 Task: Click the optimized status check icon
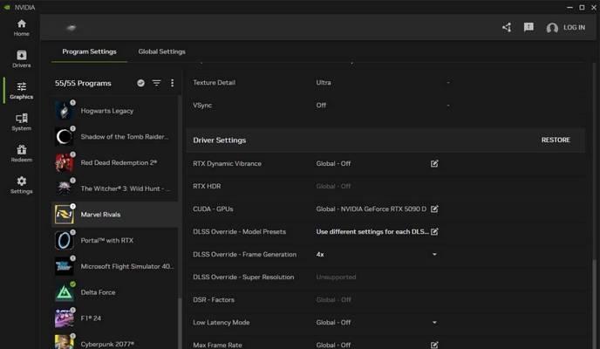140,83
